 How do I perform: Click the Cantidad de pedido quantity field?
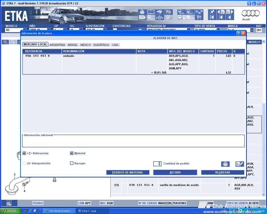point(157,164)
